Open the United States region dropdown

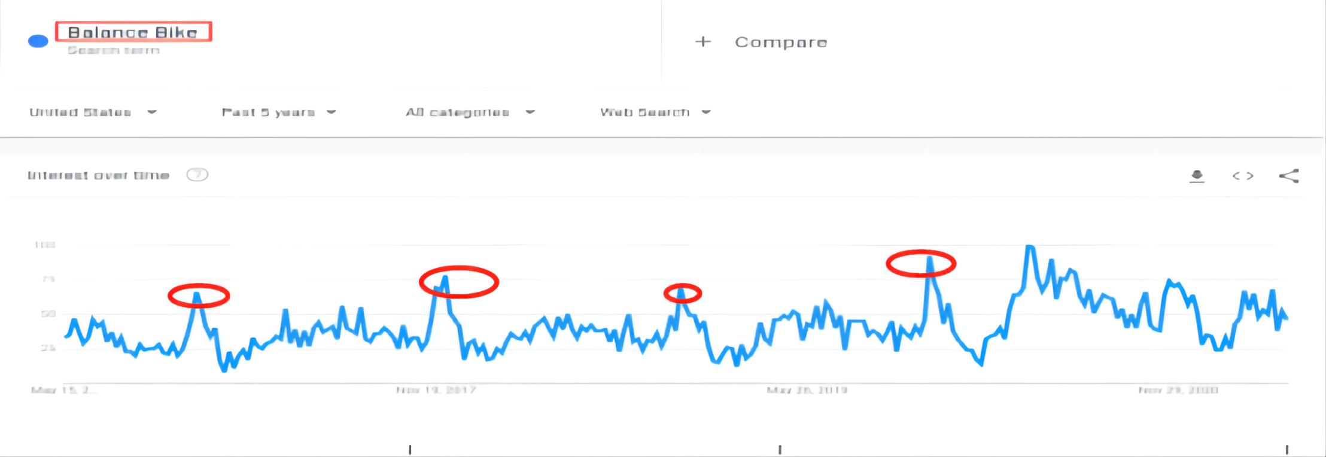(x=93, y=112)
